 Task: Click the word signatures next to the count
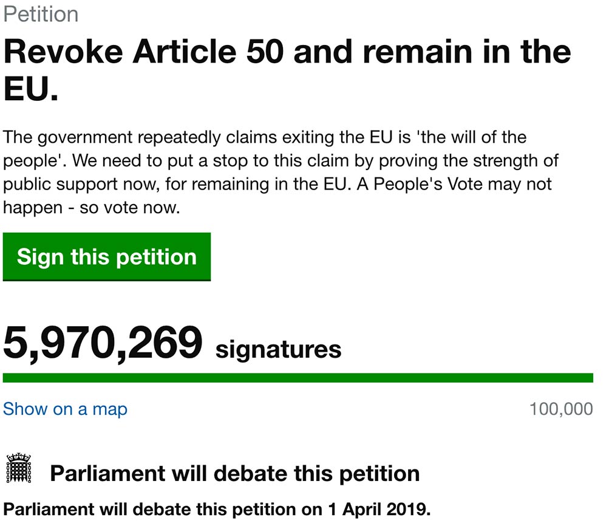(279, 348)
